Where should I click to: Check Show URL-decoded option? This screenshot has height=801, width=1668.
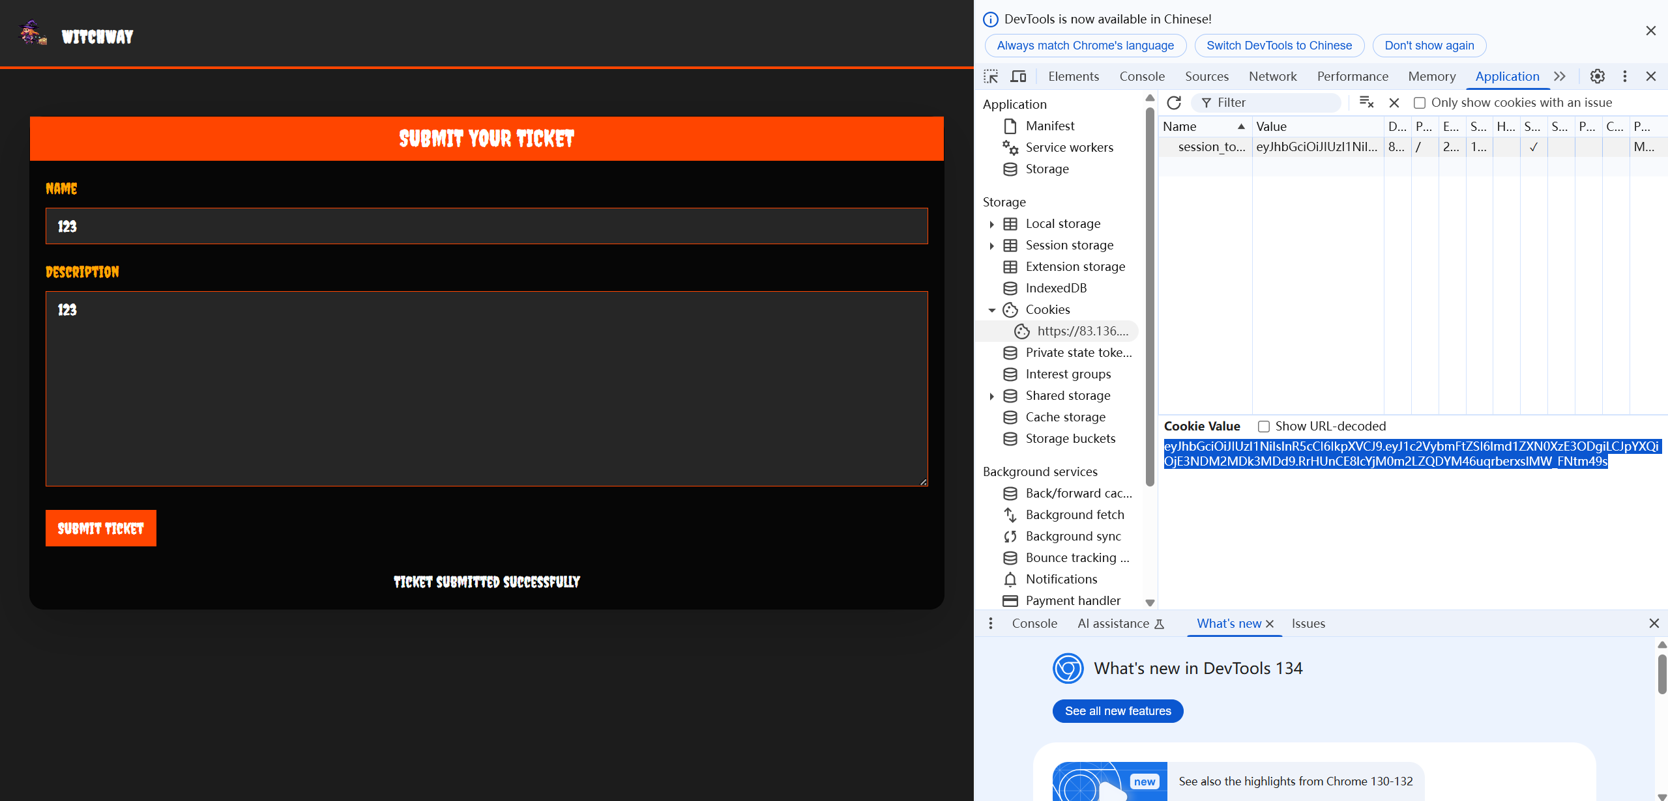click(x=1264, y=427)
